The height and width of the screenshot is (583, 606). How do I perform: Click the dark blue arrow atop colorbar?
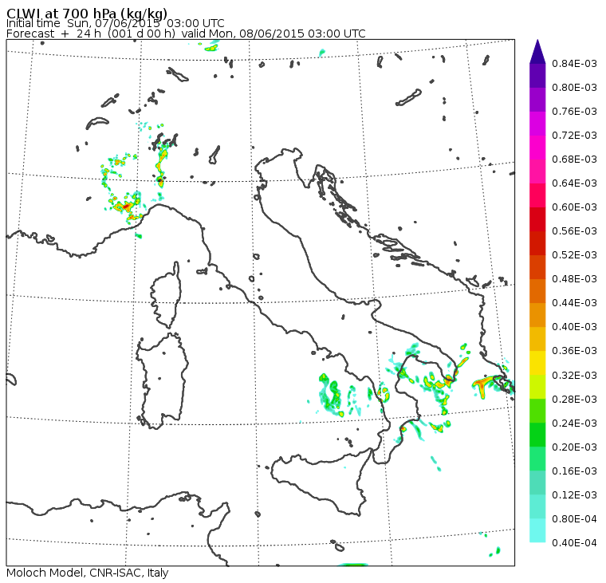pyautogui.click(x=537, y=52)
